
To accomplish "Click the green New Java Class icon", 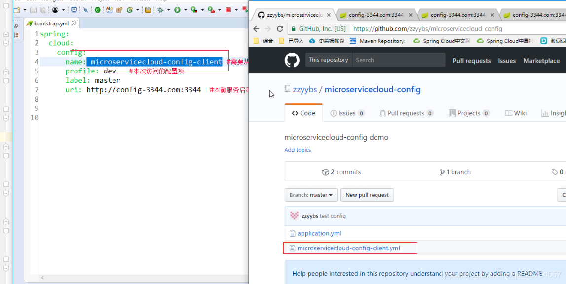I will 130,10.
